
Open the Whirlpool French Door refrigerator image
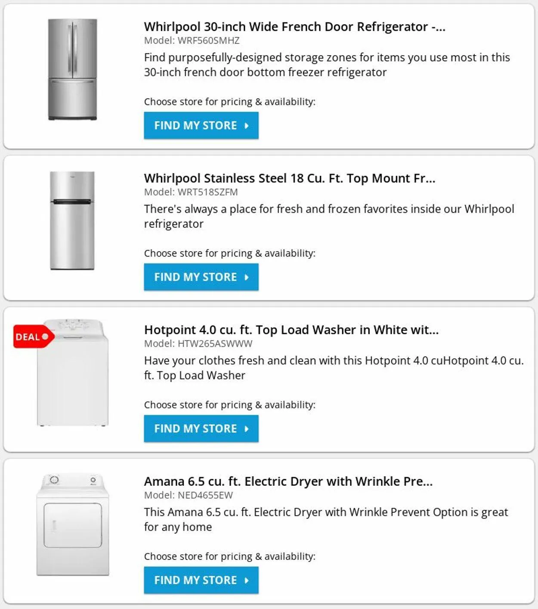(72, 69)
